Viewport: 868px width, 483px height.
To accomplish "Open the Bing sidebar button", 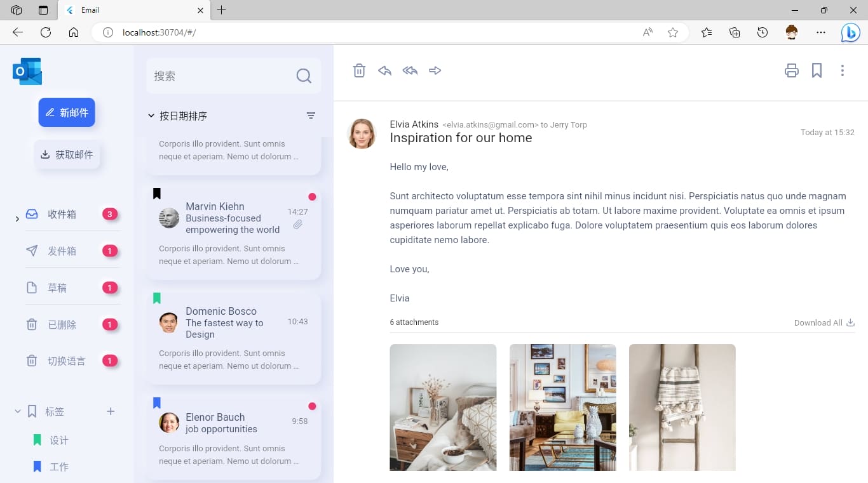I will click(x=850, y=32).
